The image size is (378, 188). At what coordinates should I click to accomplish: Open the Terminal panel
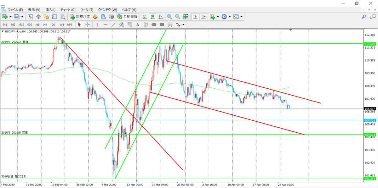pyautogui.click(x=54, y=16)
